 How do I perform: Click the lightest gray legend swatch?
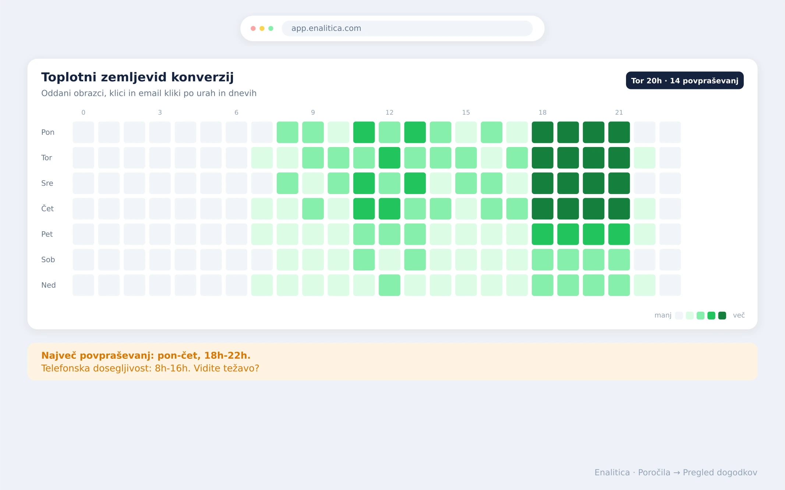[679, 315]
